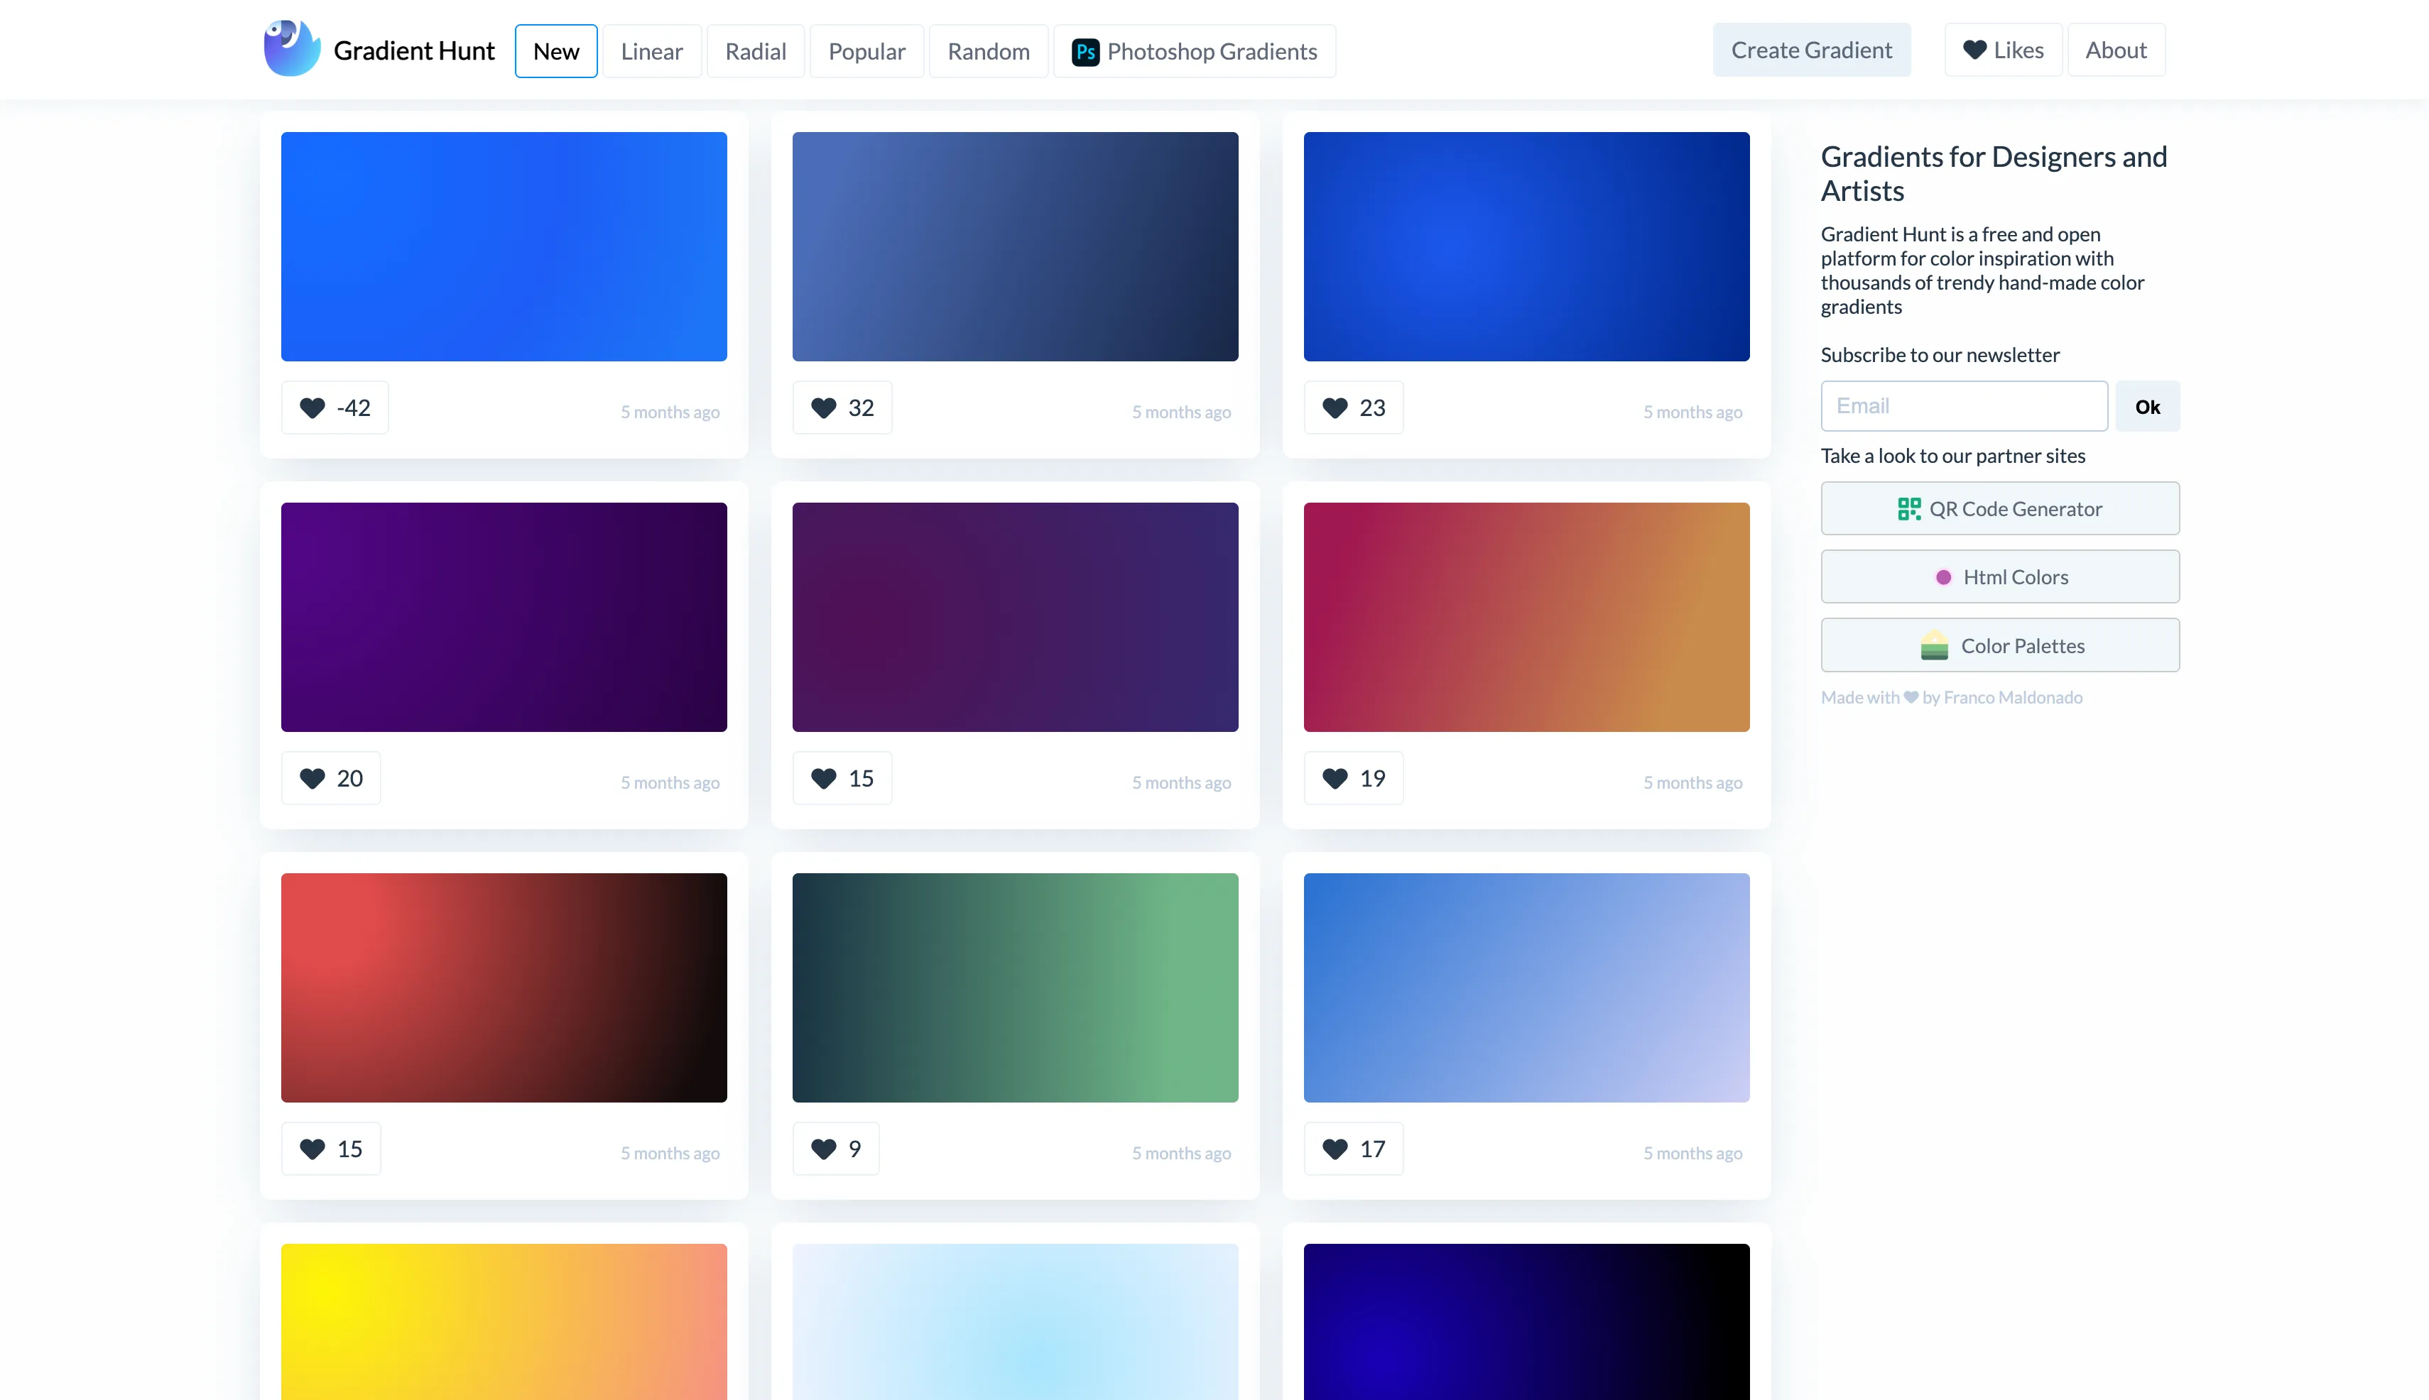The image size is (2429, 1400).
Task: Toggle like on the 23-likes blue gradient
Action: 1352,408
